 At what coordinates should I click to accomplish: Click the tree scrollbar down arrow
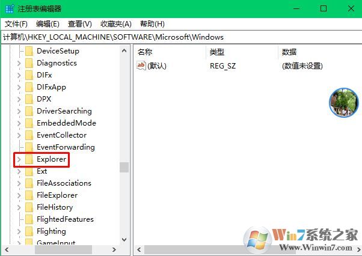tap(124, 240)
